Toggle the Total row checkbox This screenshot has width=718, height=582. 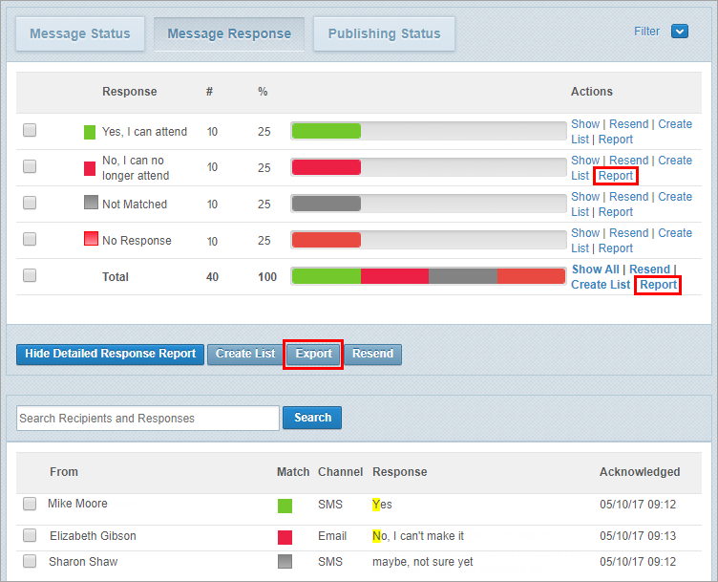click(30, 275)
